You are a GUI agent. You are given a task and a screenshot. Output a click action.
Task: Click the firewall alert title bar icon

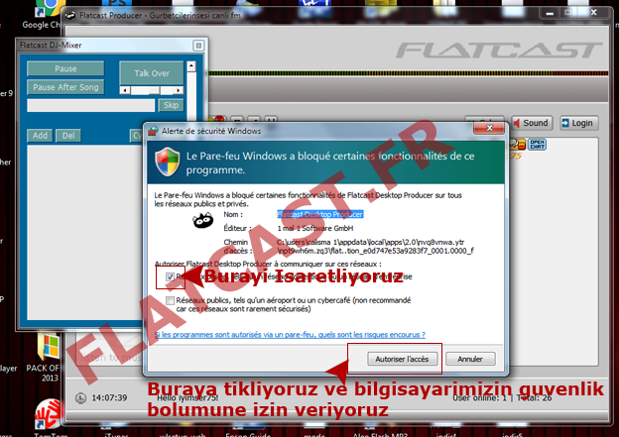pyautogui.click(x=153, y=131)
